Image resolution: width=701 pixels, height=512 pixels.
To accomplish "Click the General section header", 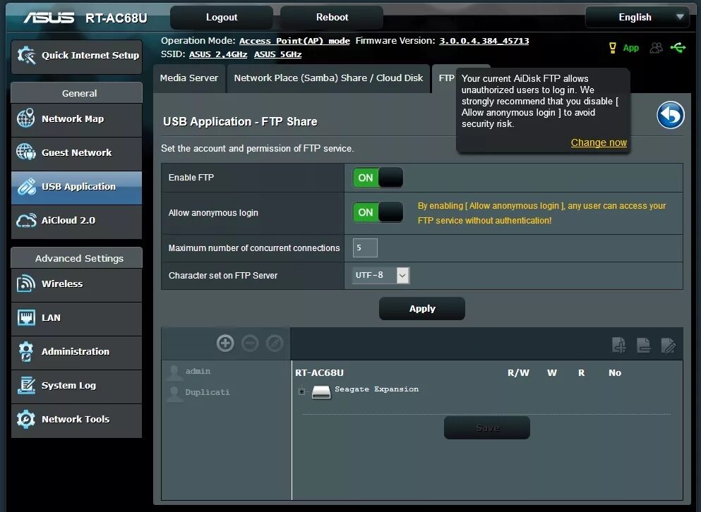I will [76, 93].
